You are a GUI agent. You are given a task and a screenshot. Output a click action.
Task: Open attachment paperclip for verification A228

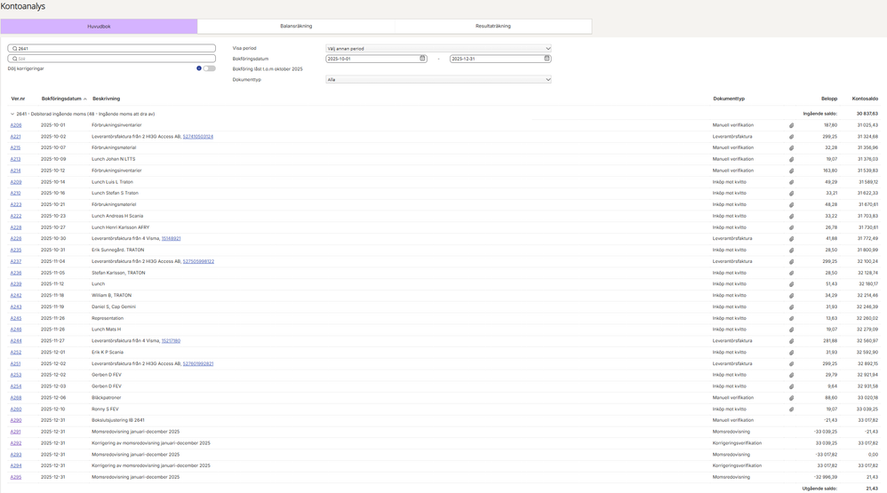pos(791,227)
